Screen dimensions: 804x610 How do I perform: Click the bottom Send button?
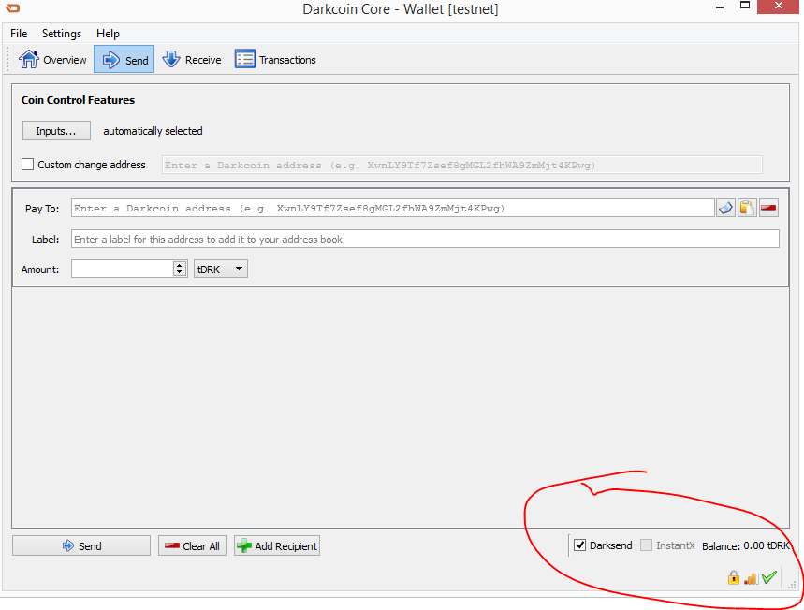click(x=81, y=546)
